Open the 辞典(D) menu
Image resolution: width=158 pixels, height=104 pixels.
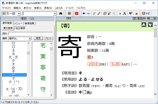click(48, 8)
